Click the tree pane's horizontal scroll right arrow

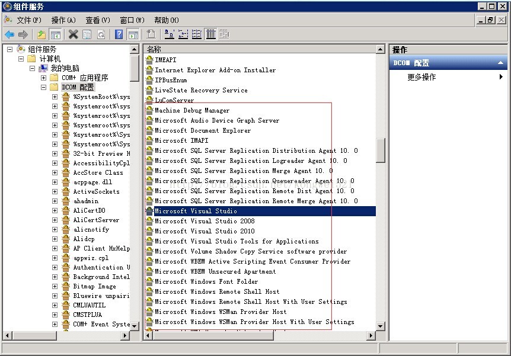click(125, 335)
